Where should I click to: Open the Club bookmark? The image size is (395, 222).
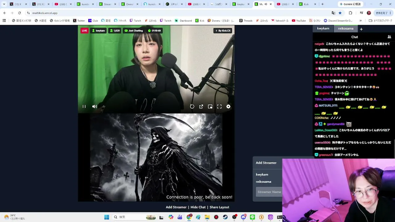(x=93, y=21)
